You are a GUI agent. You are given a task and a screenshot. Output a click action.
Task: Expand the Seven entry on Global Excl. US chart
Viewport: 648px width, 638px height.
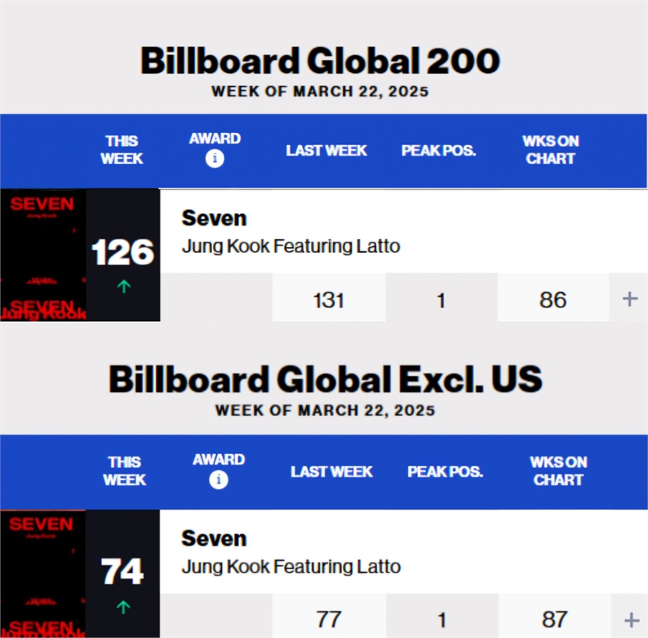tap(631, 620)
